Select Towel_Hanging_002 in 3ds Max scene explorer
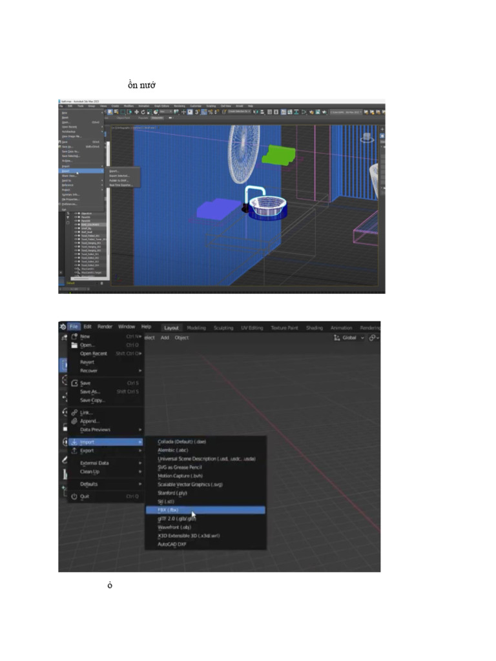496x661 pixels. [91, 247]
